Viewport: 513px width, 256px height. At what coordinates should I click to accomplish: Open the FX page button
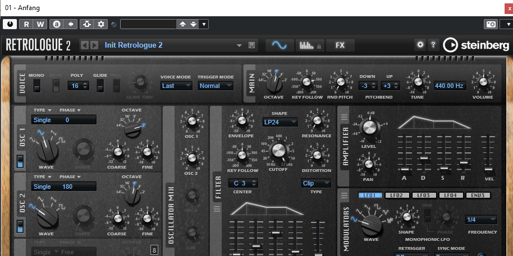pos(340,45)
